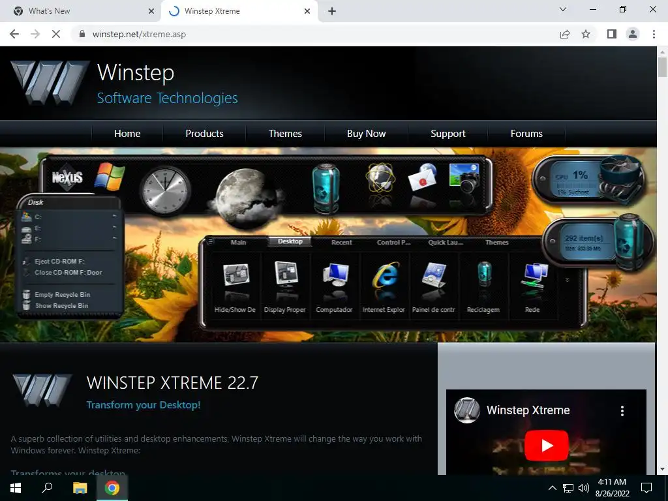The width and height of the screenshot is (668, 501).
Task: Open File Explorer from the taskbar
Action: click(x=80, y=488)
